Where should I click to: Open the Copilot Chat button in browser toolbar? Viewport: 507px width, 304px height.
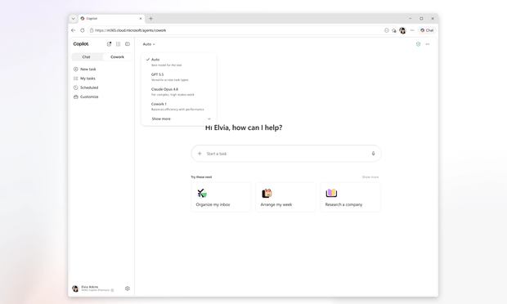coord(427,30)
